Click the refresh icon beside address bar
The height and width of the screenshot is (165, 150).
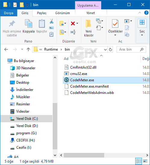(x=111, y=49)
